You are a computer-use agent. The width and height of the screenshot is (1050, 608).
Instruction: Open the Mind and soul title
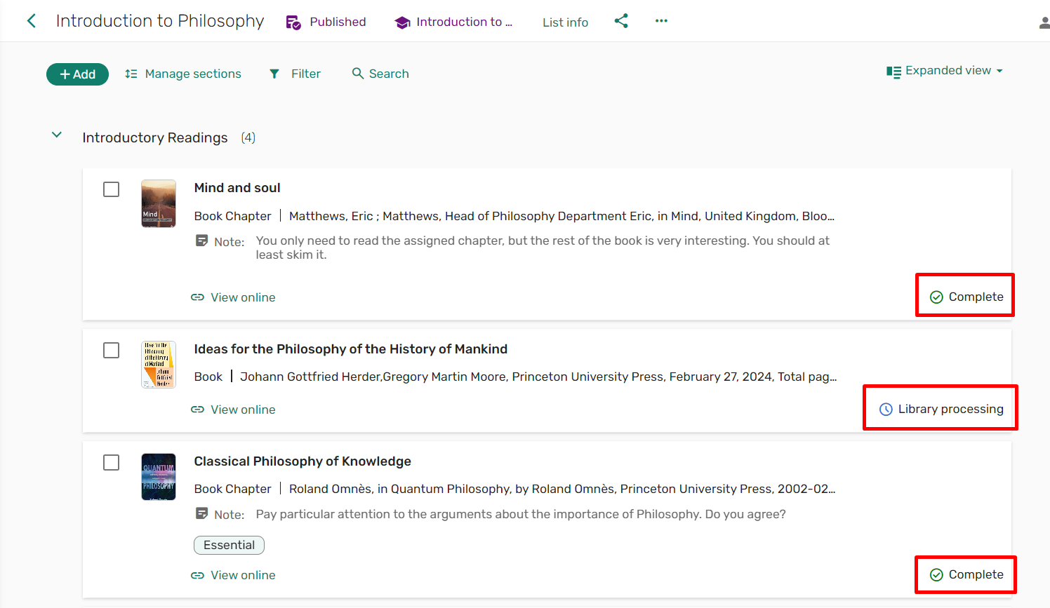(237, 188)
